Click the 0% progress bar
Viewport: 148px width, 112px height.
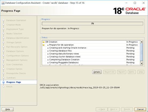pyautogui.click(x=92, y=23)
